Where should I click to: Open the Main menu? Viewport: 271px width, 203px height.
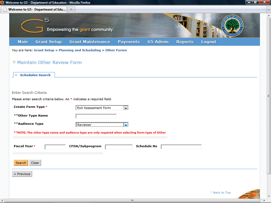click(22, 42)
